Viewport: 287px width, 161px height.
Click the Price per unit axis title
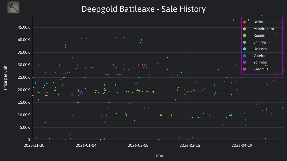[5, 78]
